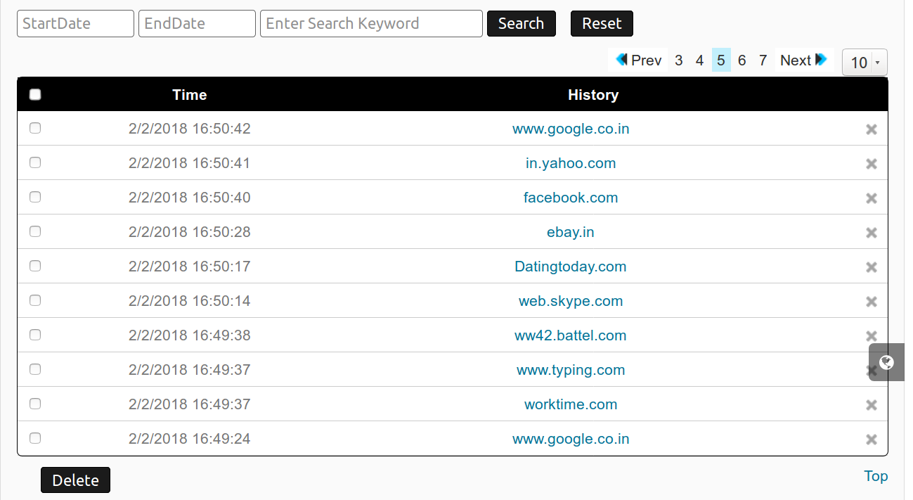This screenshot has width=913, height=500.
Task: Go to previous page with Prev arrow
Action: coord(638,60)
